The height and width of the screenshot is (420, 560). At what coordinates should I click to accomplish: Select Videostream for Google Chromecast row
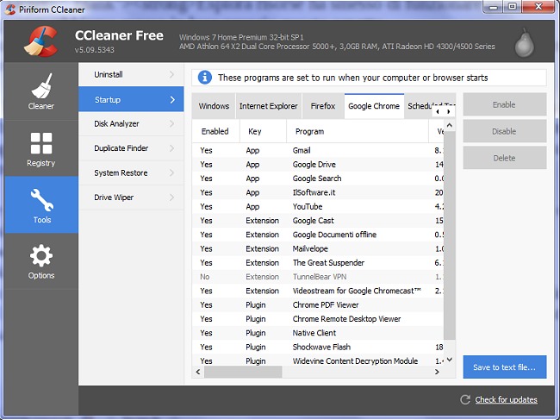pyautogui.click(x=318, y=291)
